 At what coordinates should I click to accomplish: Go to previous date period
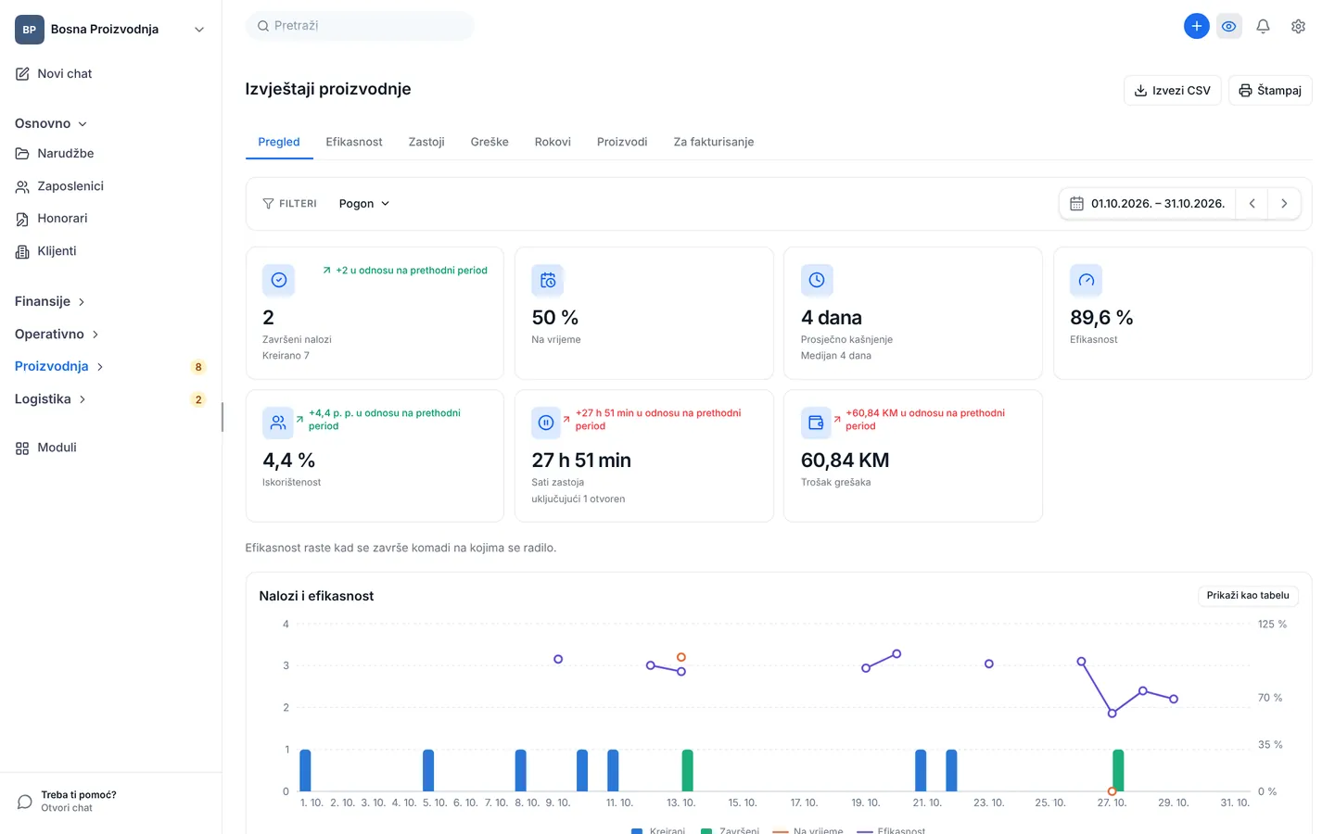(1252, 204)
